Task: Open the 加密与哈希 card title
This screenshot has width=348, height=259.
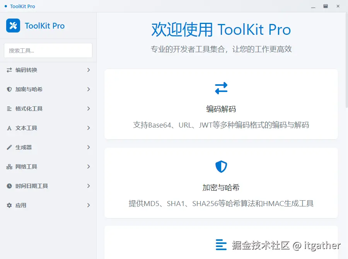Action: pyautogui.click(x=221, y=187)
